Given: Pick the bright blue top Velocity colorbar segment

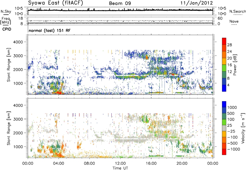Looking at the screenshot, I should (x=224, y=104).
